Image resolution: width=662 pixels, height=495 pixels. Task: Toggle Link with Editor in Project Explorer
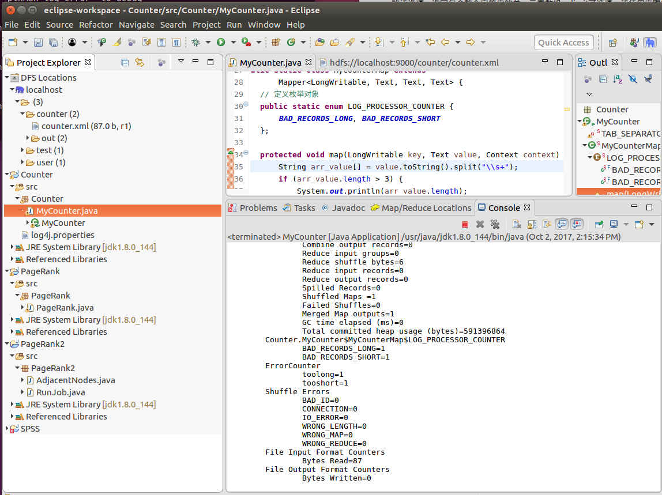(139, 62)
